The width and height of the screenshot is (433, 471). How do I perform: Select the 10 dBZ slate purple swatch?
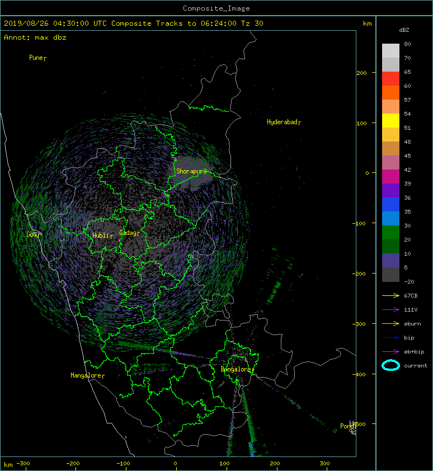tap(390, 260)
